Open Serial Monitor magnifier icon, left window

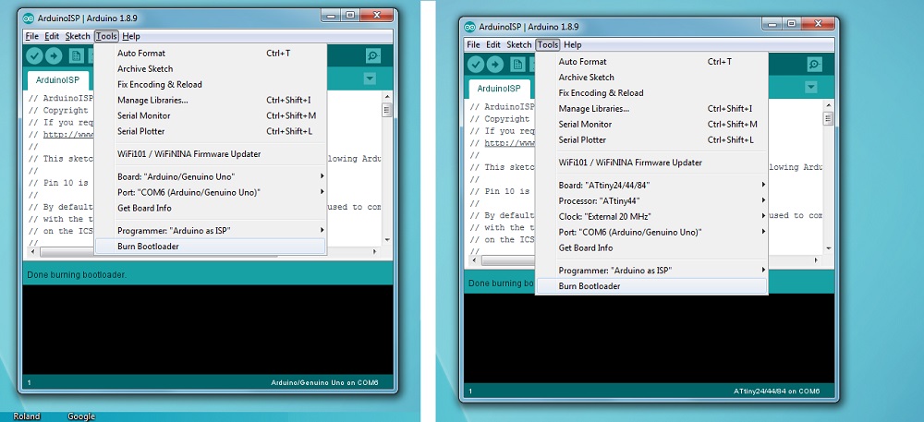[372, 56]
